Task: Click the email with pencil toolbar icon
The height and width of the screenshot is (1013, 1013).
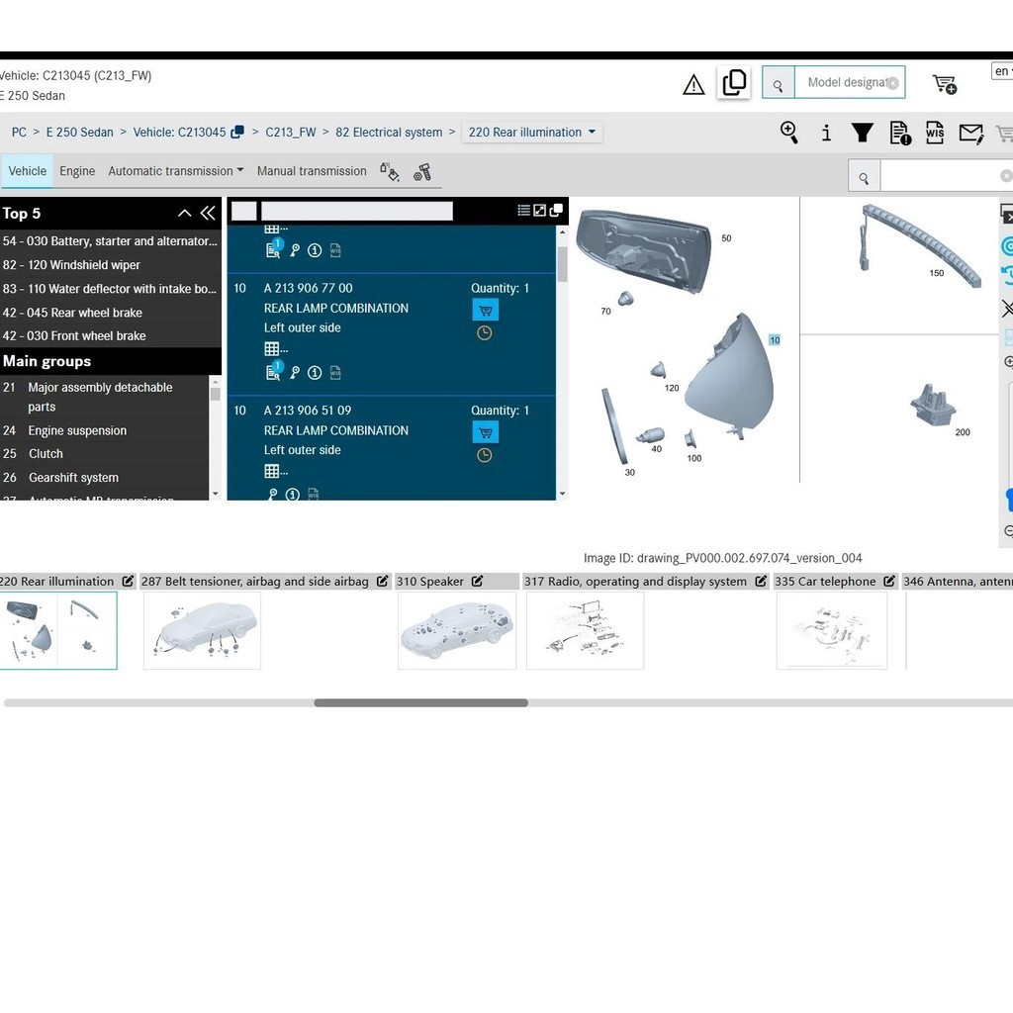Action: click(971, 134)
